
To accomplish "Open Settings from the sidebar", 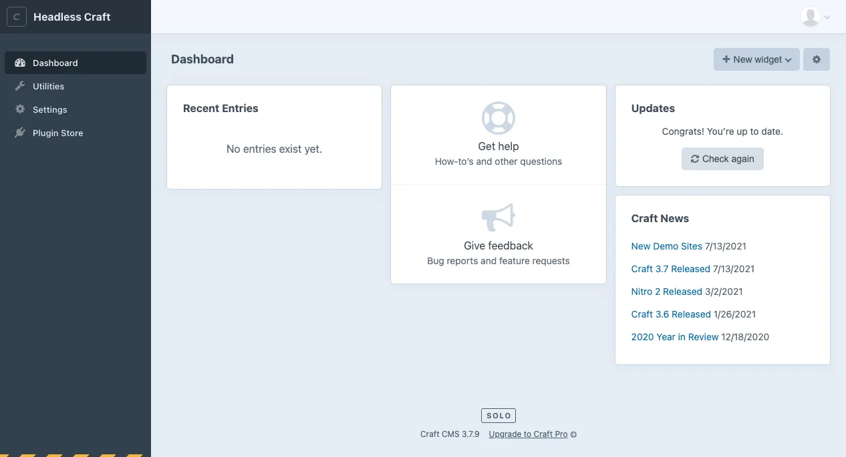I will (x=76, y=109).
